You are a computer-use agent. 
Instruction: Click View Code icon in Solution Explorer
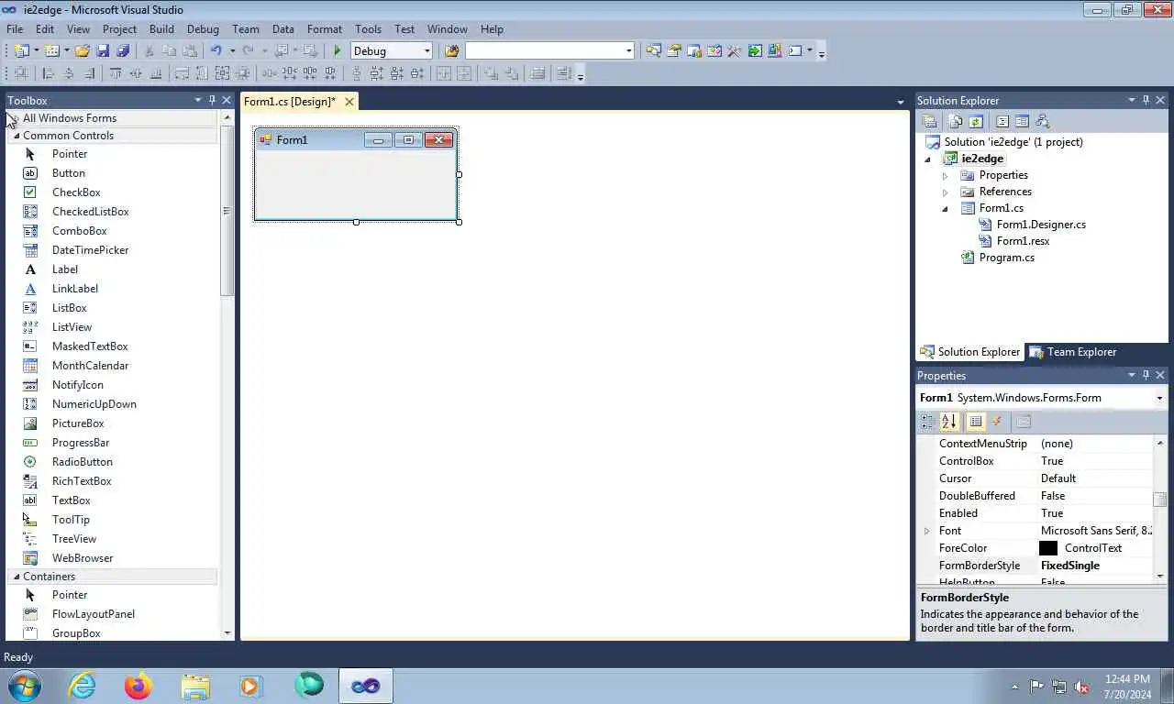point(1002,121)
